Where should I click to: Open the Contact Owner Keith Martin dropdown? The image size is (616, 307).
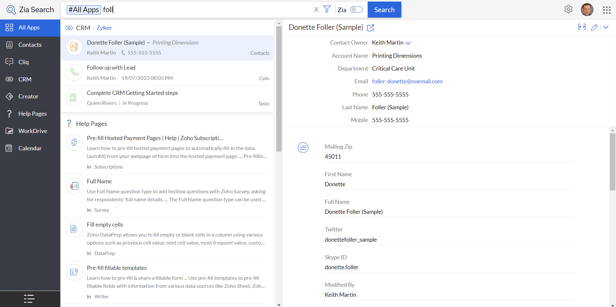click(x=408, y=43)
